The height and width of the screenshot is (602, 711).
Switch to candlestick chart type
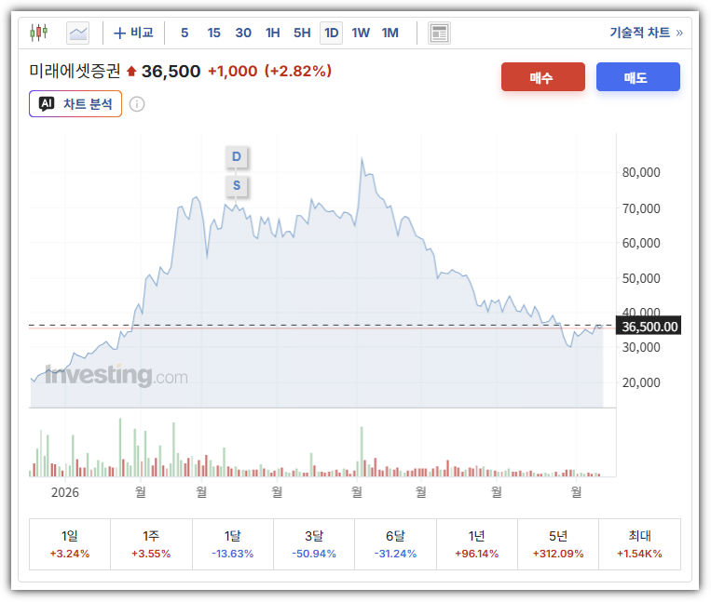(x=39, y=33)
